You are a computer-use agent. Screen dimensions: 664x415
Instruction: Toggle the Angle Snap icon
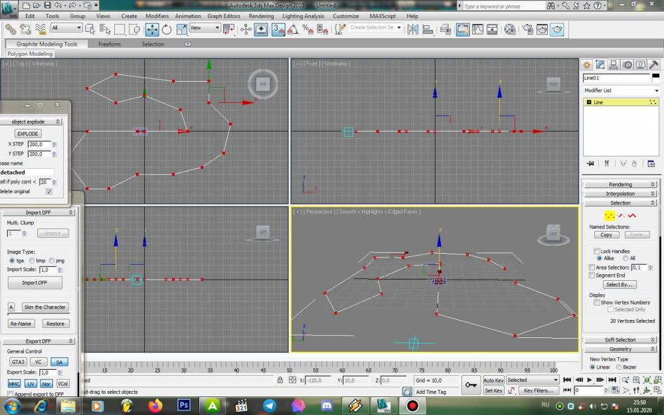point(293,29)
